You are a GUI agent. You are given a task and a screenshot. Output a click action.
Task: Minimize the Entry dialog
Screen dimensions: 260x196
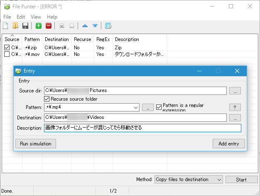(x=199, y=71)
